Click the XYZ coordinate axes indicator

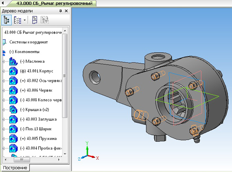[88, 151]
